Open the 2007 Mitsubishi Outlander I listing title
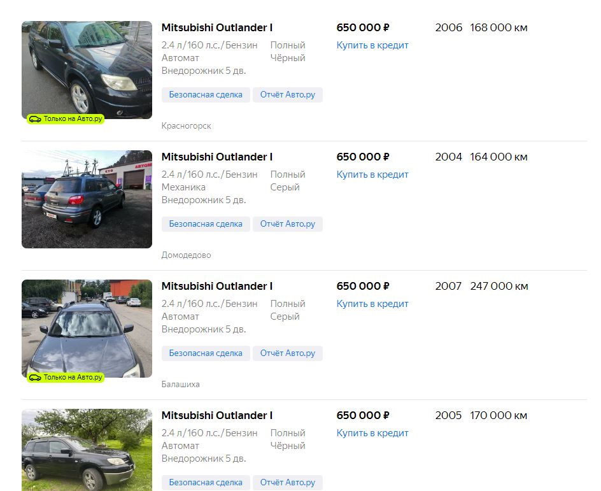The height and width of the screenshot is (491, 601). [217, 286]
